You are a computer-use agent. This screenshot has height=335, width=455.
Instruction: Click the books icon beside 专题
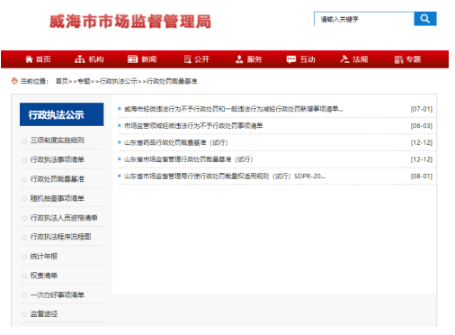pyautogui.click(x=399, y=59)
